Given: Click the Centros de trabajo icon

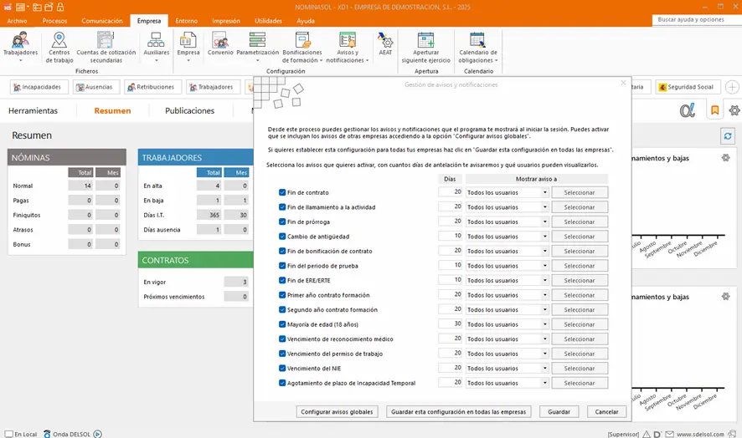Looking at the screenshot, I should (x=59, y=43).
